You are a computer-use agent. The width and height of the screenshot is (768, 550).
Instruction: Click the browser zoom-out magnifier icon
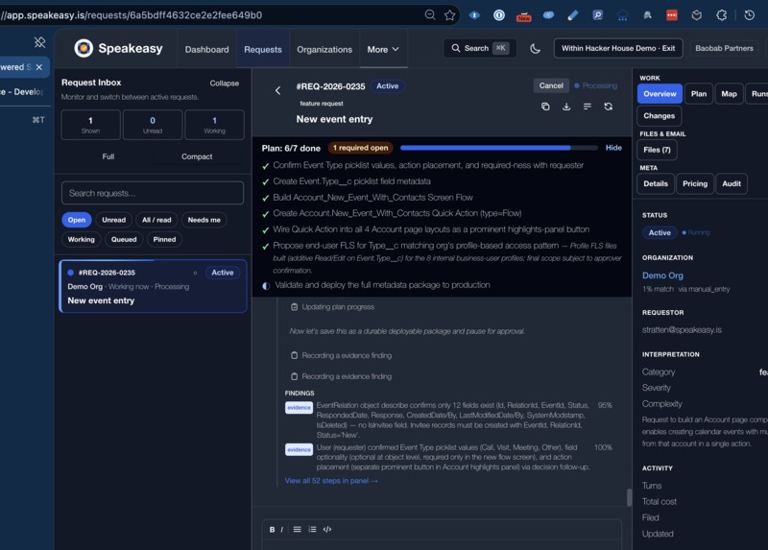click(x=430, y=15)
